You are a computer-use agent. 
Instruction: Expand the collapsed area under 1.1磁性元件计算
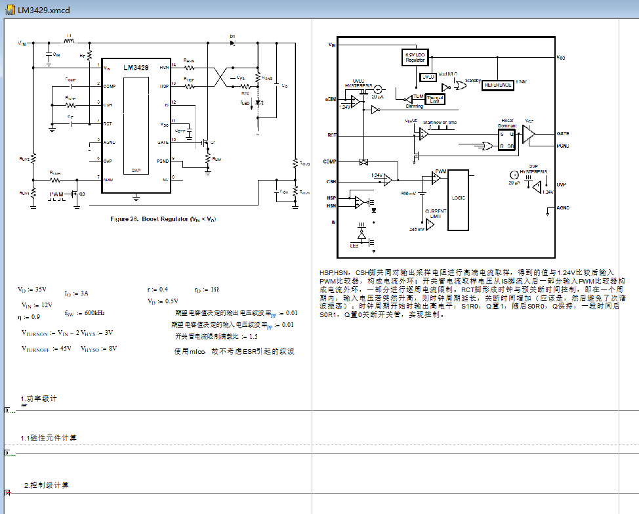coord(7,453)
